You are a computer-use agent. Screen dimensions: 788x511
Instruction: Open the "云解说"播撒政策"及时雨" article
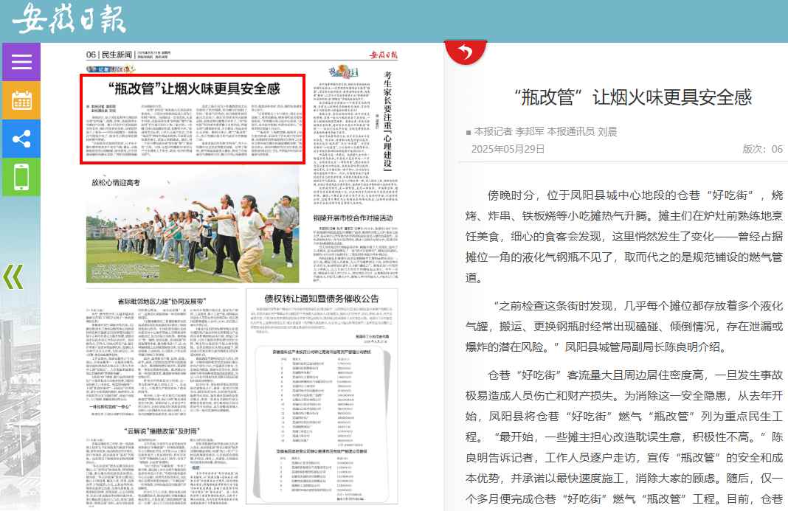coord(162,431)
